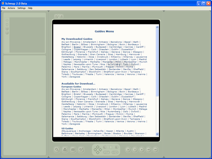This screenshot has width=212, height=159.
Task: Select the square selection tool in map panel
Action: point(7,25)
